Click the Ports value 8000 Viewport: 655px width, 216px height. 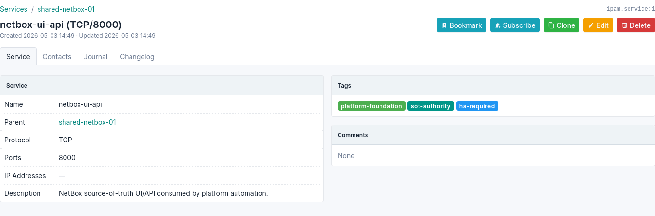(67, 158)
